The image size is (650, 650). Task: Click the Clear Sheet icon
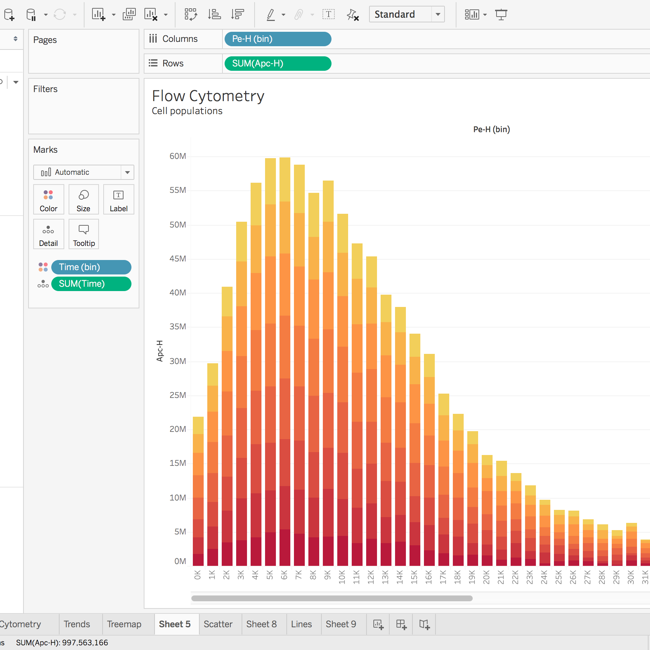(151, 14)
